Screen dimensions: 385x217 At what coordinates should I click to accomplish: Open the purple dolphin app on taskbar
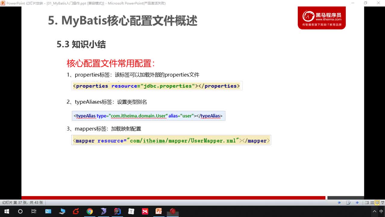click(104, 211)
